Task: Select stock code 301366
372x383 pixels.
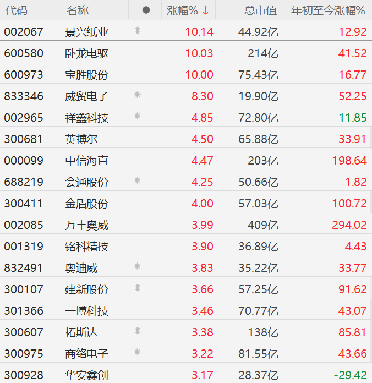Action: [x=24, y=311]
